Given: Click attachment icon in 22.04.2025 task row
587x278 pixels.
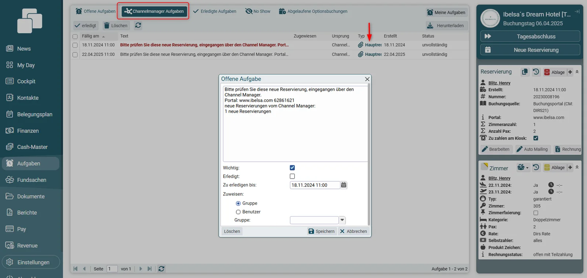Looking at the screenshot, I should [361, 54].
